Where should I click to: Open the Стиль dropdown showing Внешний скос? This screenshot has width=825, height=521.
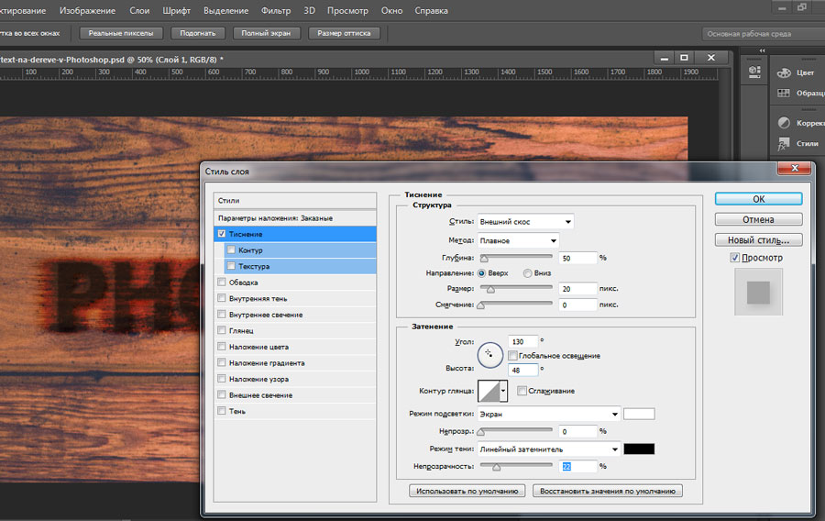click(525, 222)
